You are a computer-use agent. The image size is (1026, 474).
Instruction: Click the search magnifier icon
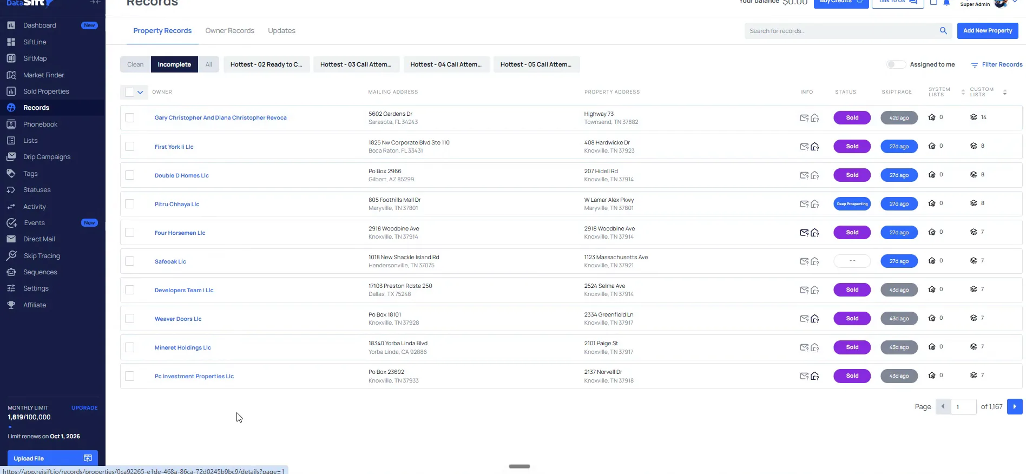coord(943,31)
